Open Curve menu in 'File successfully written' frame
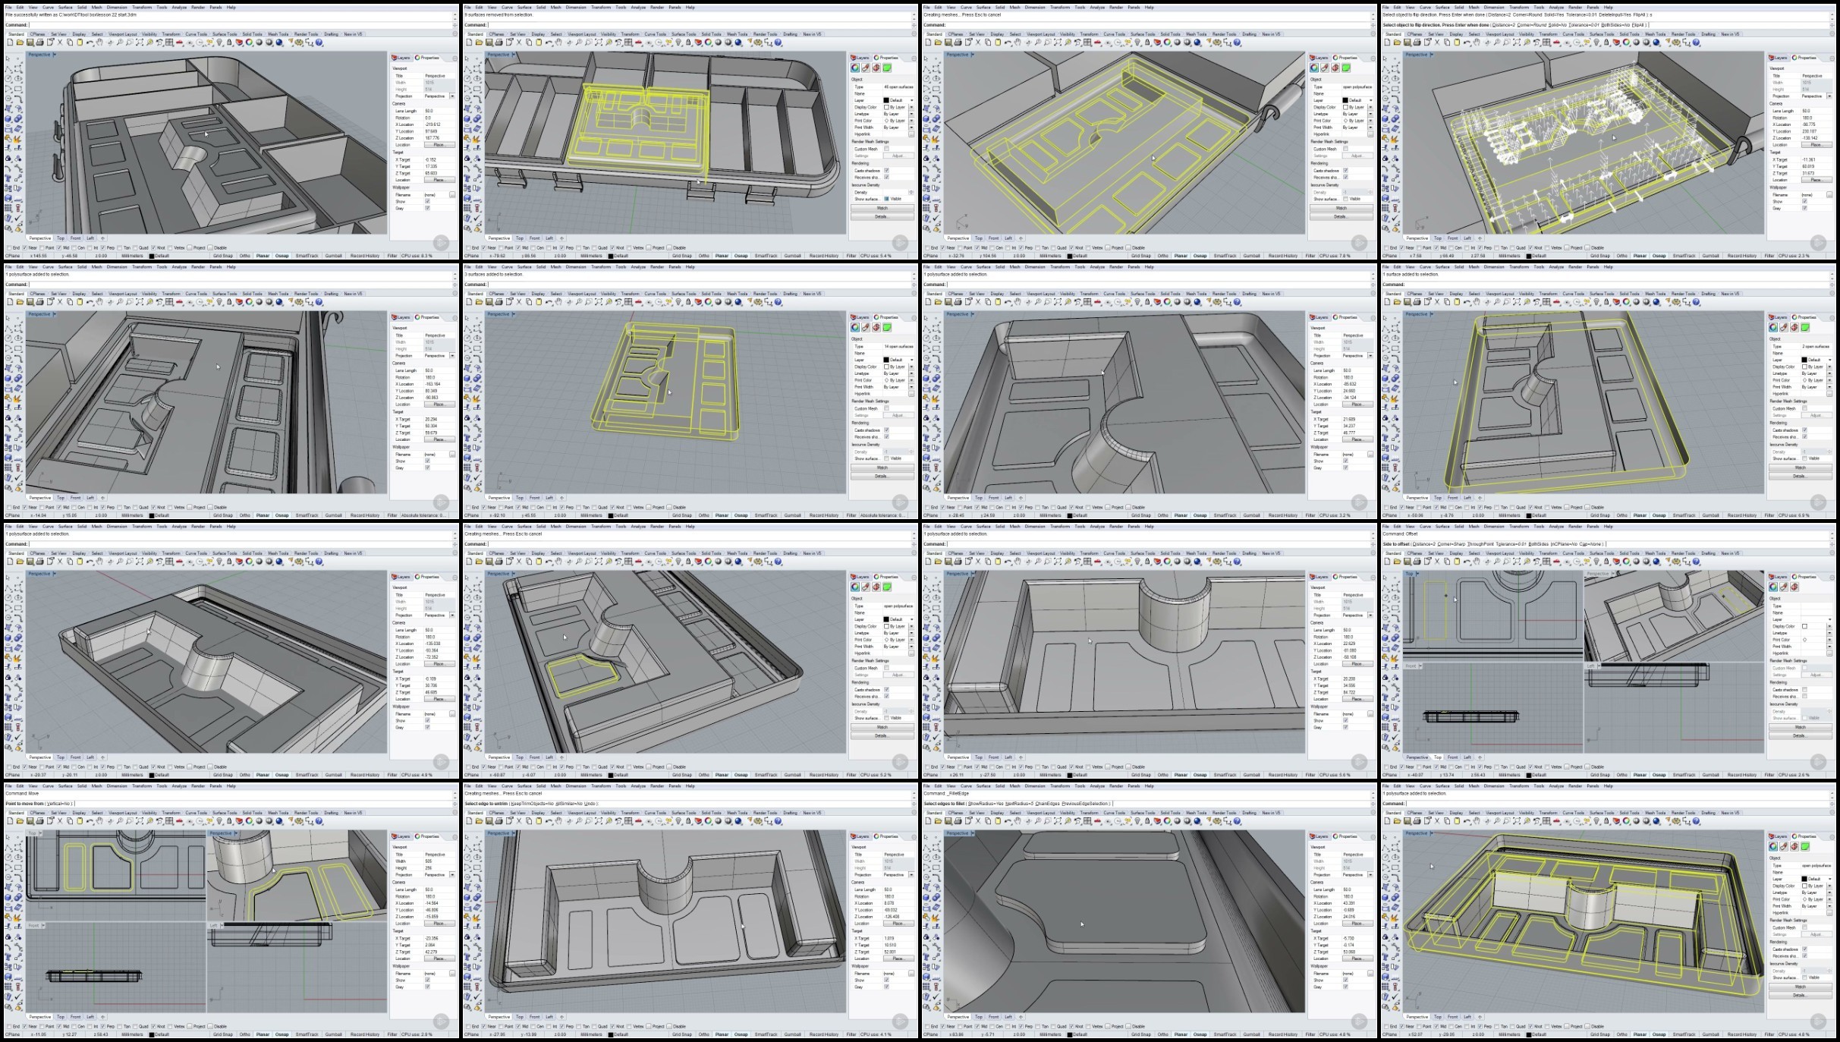The height and width of the screenshot is (1042, 1840). point(48,8)
